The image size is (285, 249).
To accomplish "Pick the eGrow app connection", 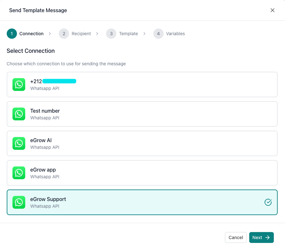I will point(142,173).
